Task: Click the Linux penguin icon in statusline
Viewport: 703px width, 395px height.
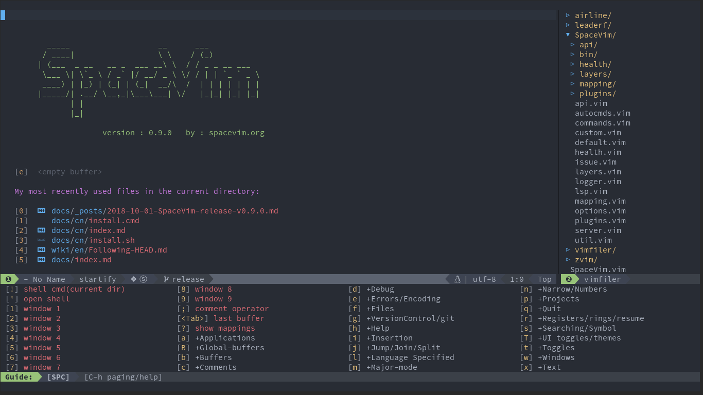Action: click(457, 279)
